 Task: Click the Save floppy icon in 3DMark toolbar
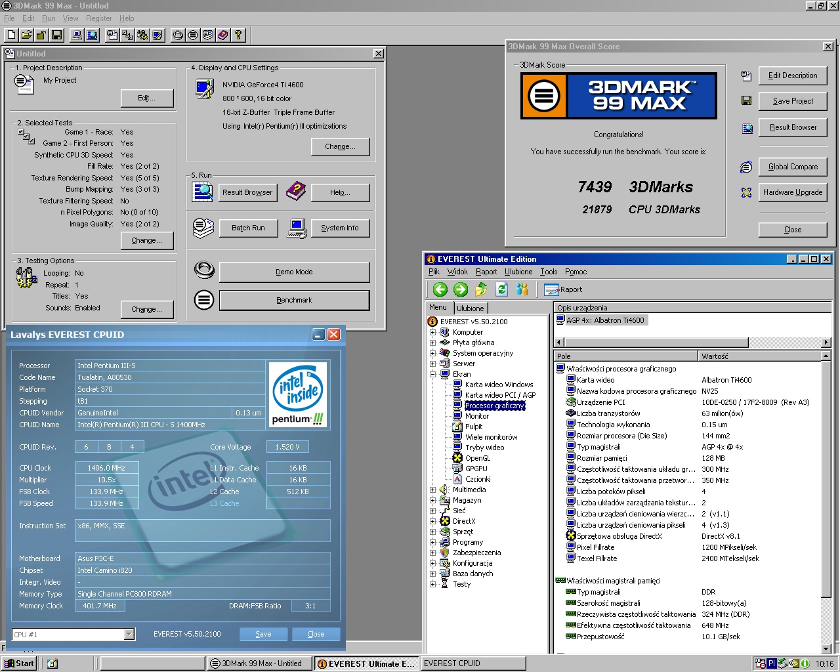56,35
